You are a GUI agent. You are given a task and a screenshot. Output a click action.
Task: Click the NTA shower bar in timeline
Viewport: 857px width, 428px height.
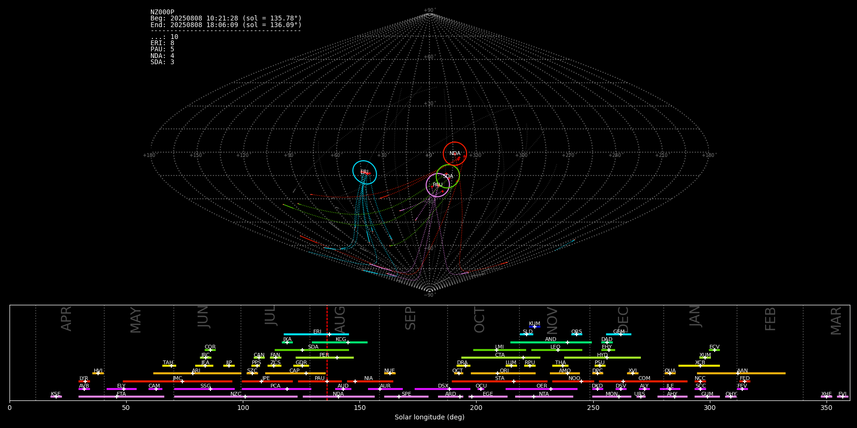point(544,397)
